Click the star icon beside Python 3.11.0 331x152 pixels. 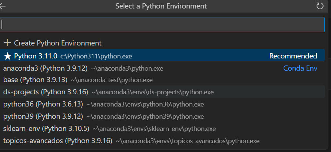pos(7,56)
